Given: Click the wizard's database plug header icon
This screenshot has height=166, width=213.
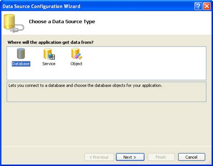Looking at the screenshot, I should 13,23.
